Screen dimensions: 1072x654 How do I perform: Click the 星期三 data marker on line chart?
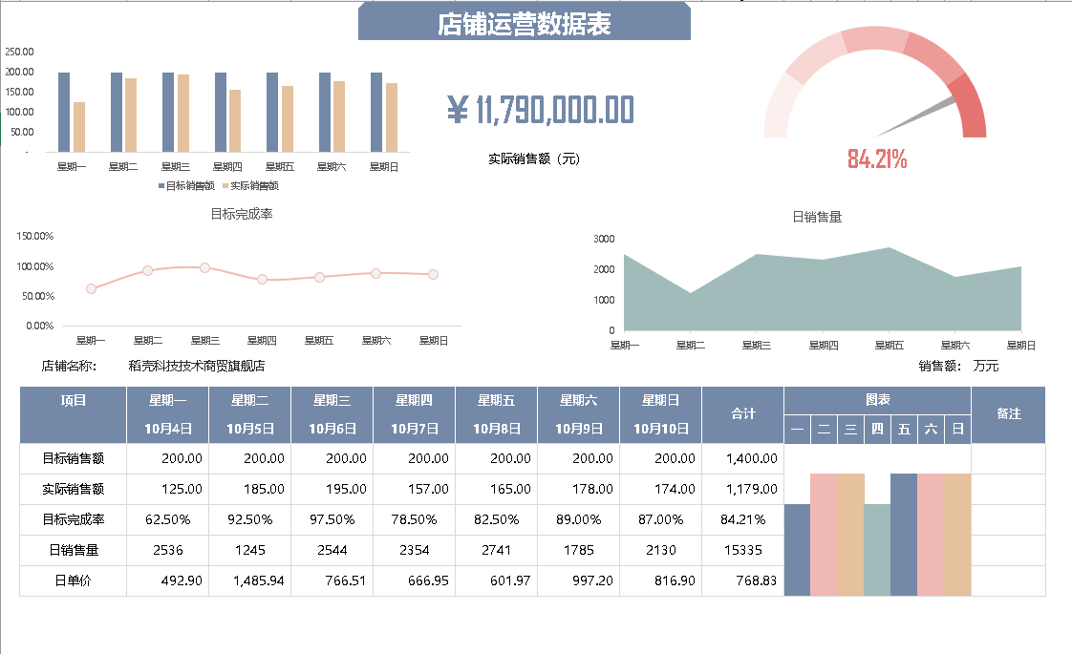pyautogui.click(x=204, y=268)
